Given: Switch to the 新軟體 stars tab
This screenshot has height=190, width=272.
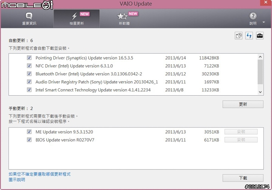Looking at the screenshot, I should (x=124, y=19).
